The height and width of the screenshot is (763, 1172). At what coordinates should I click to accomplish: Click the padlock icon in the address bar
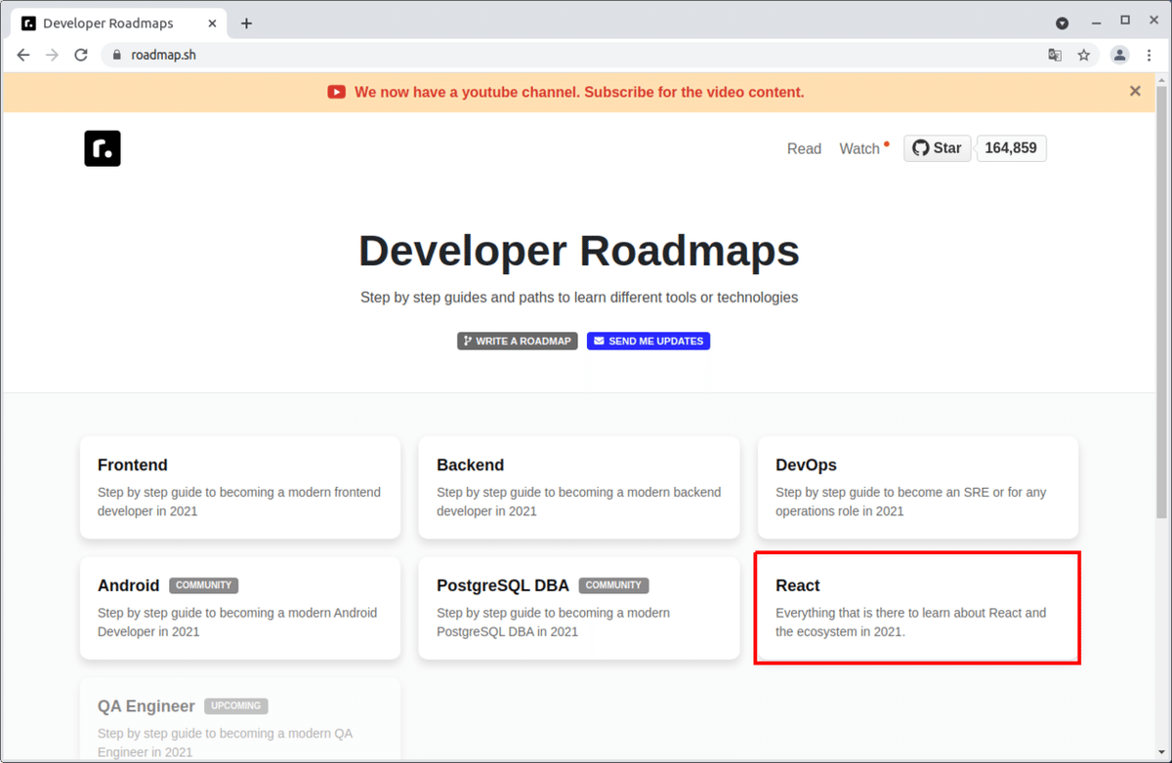tap(117, 56)
